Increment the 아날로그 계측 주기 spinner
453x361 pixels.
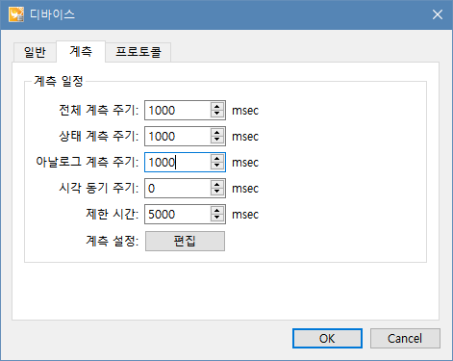click(x=217, y=159)
